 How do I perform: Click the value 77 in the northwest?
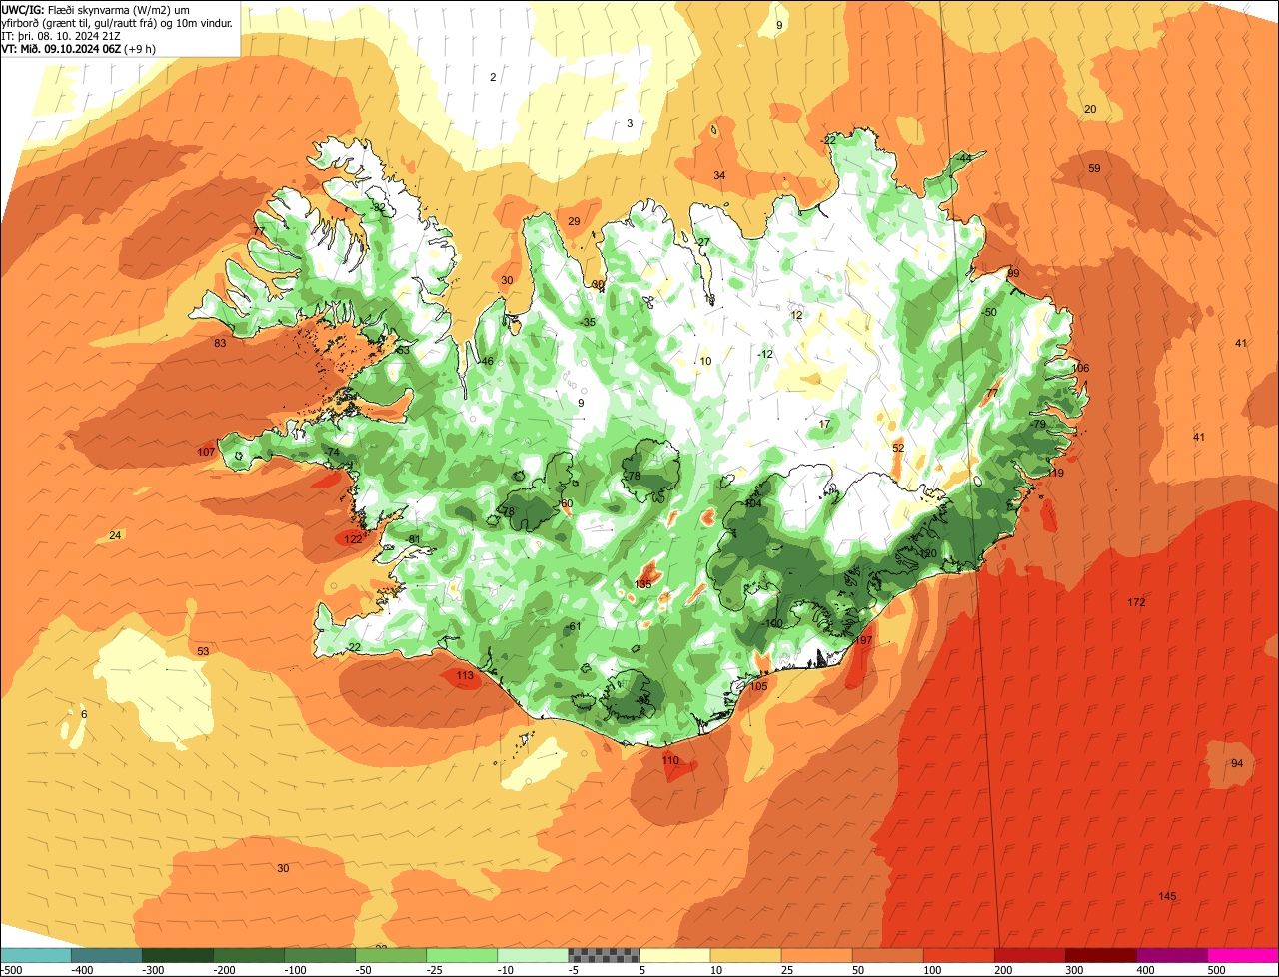pyautogui.click(x=259, y=231)
